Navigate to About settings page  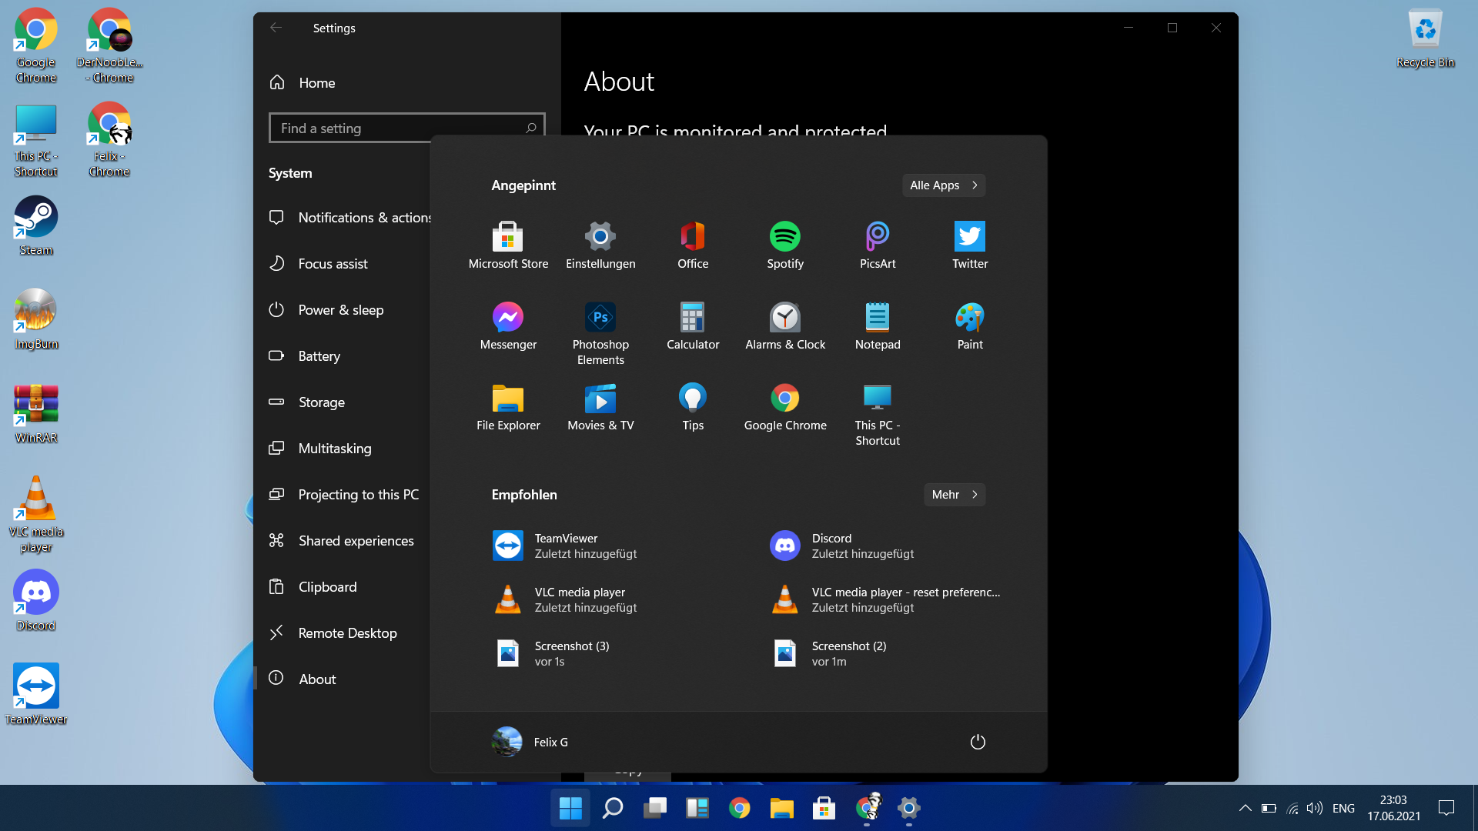(x=316, y=678)
